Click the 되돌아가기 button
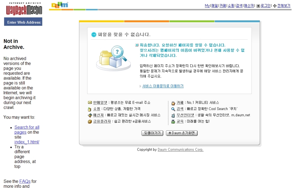This screenshot has height=188, width=303. [152, 133]
